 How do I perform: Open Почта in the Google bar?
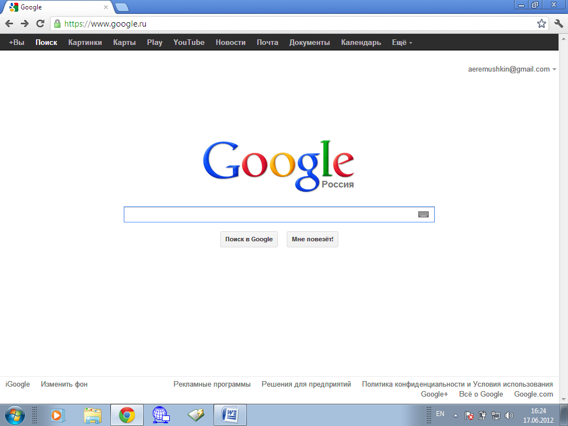click(267, 42)
